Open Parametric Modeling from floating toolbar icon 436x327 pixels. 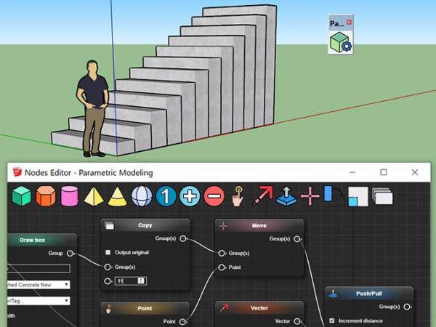(x=341, y=43)
